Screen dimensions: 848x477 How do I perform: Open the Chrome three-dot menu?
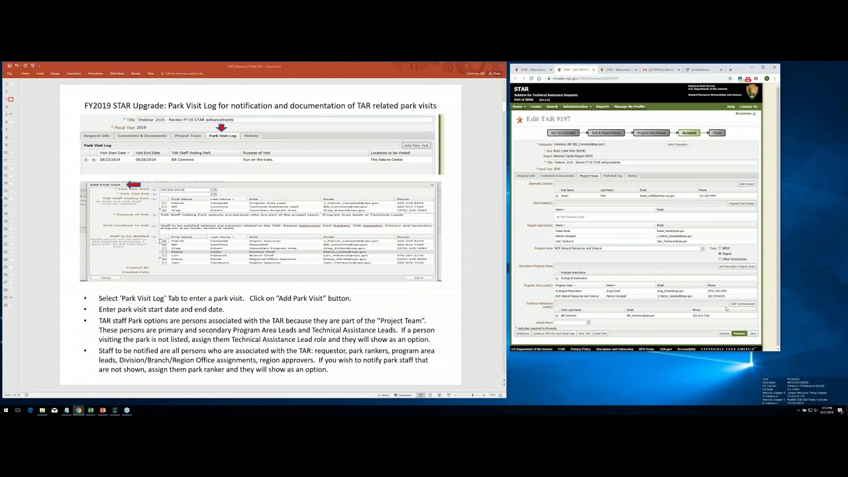[774, 78]
